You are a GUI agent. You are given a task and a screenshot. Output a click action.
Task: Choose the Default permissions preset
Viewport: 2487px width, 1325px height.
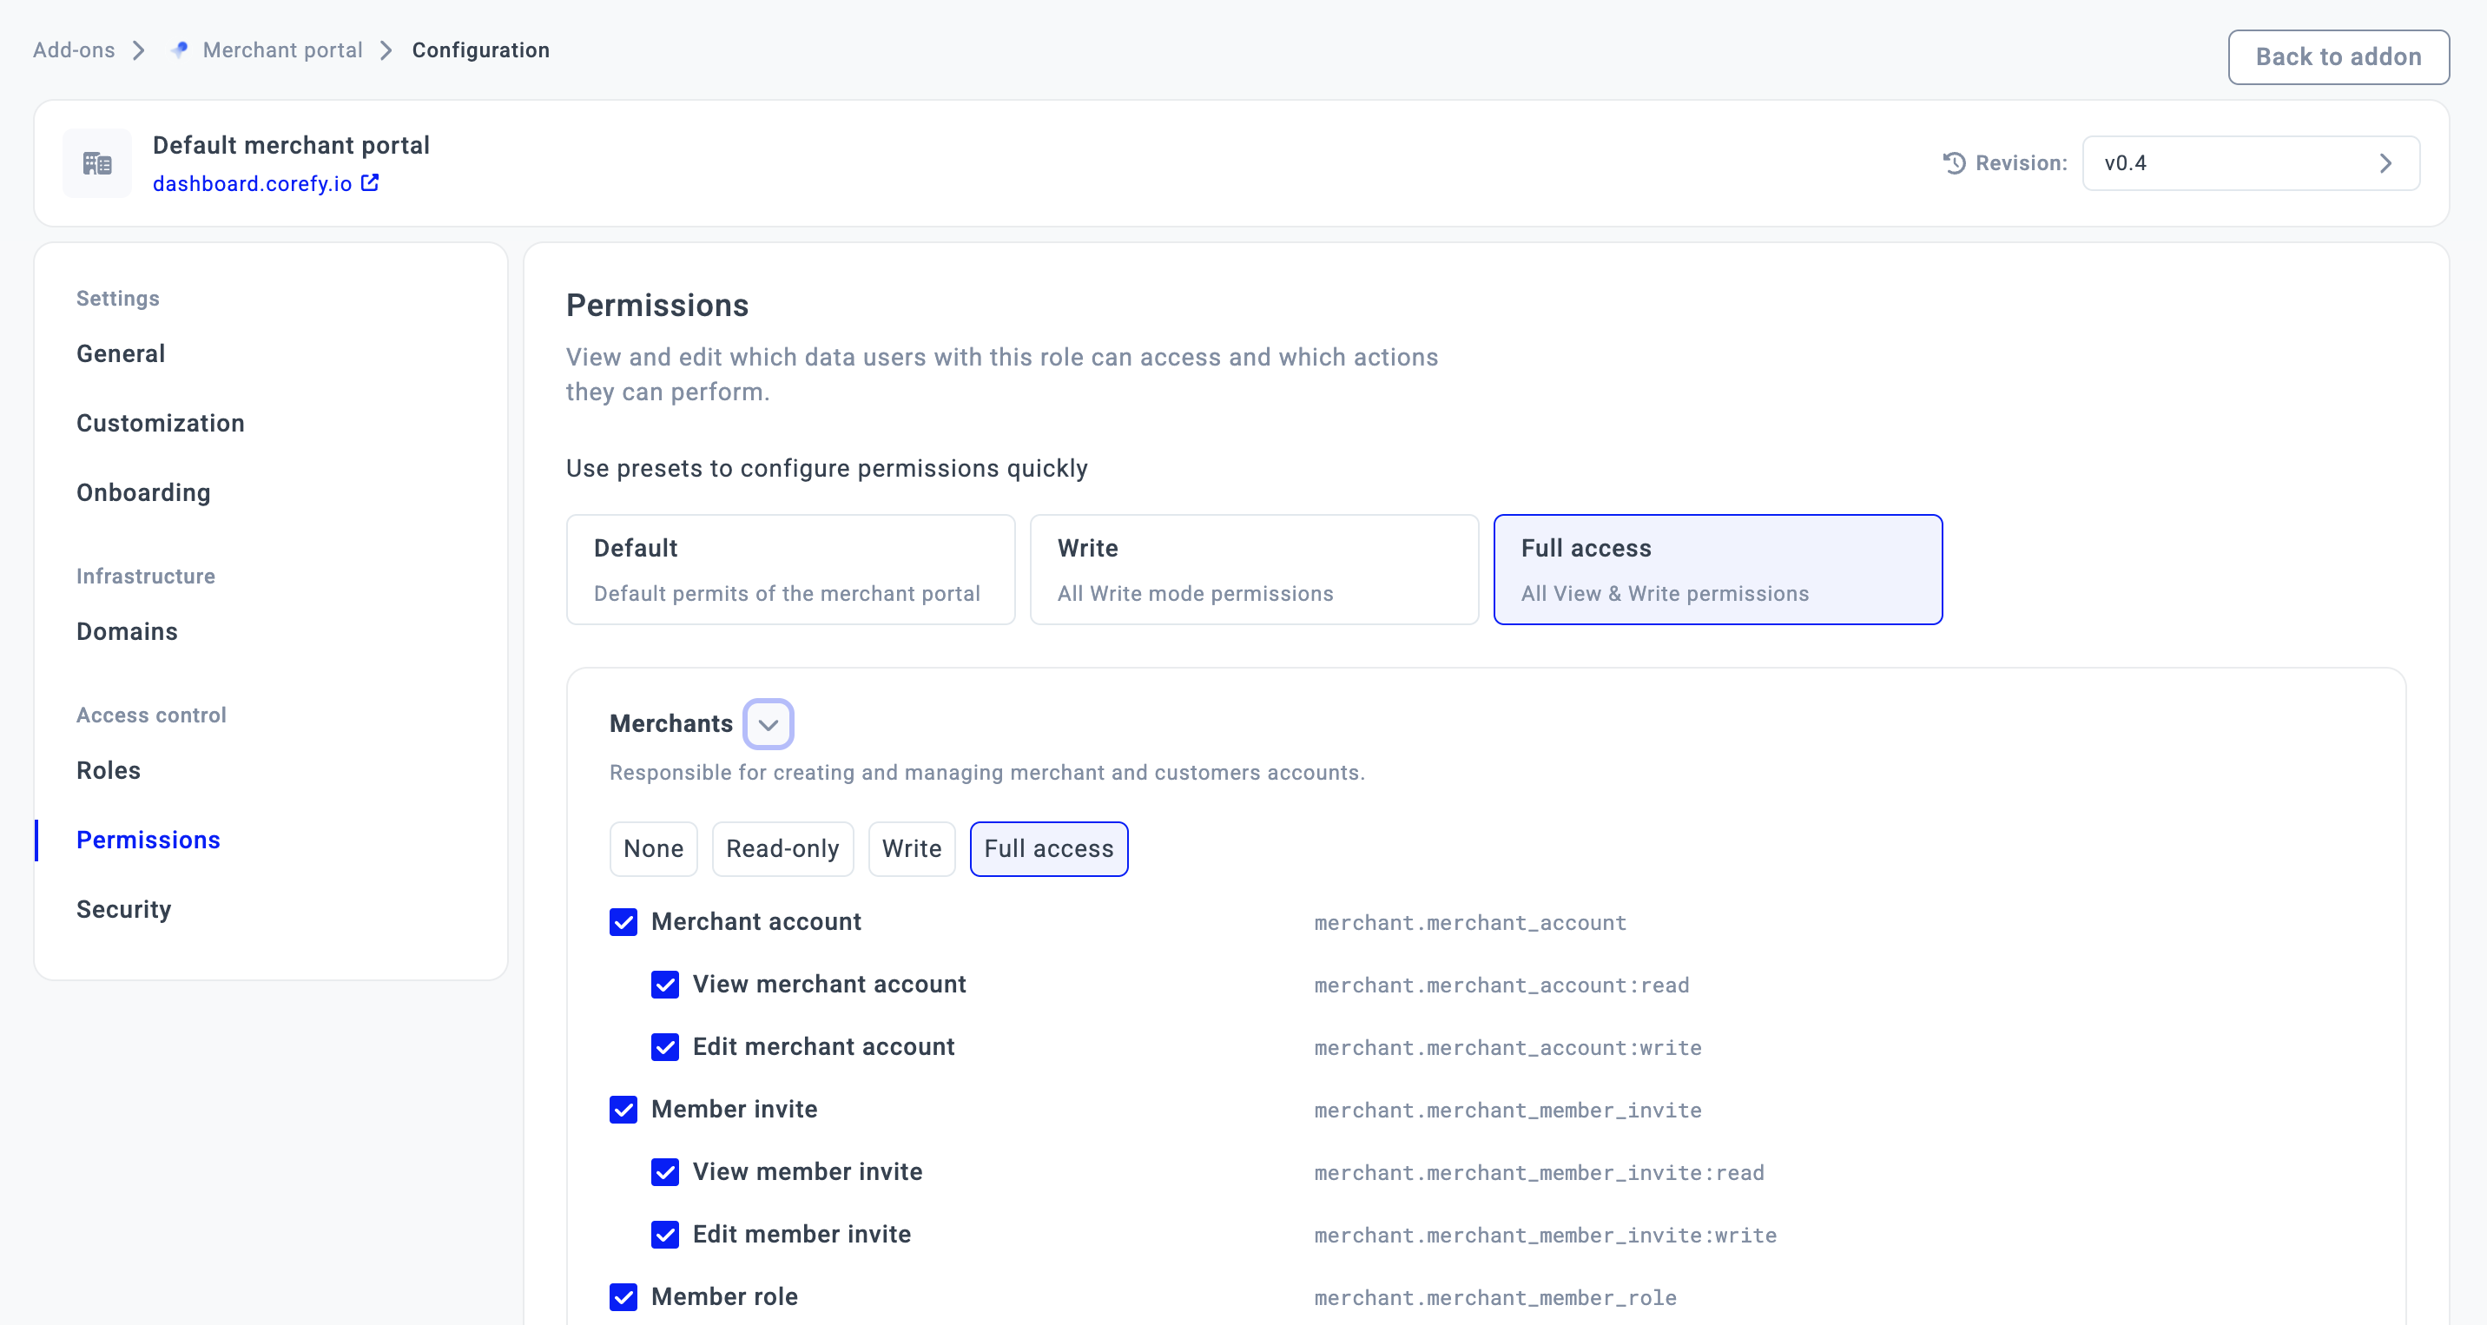789,570
